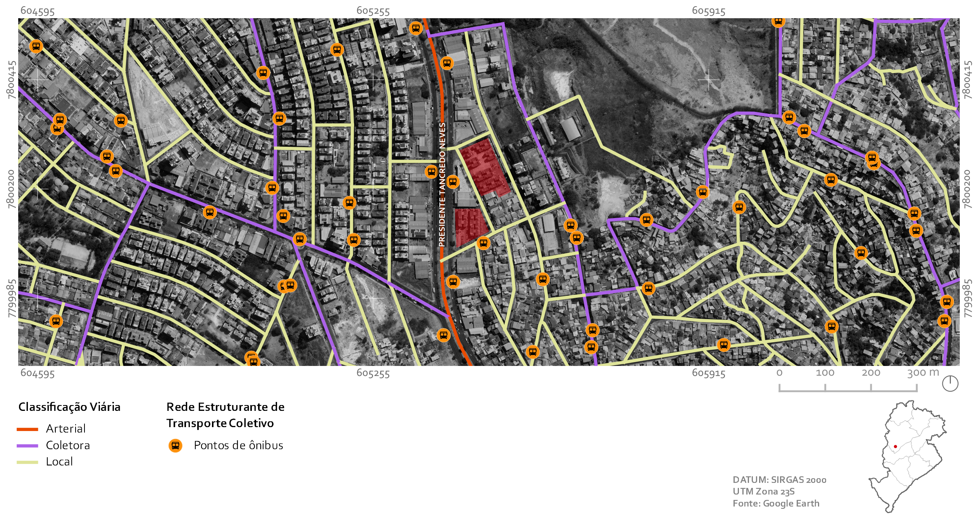Click the red location dot in the inset map
978x522 pixels.
click(895, 446)
